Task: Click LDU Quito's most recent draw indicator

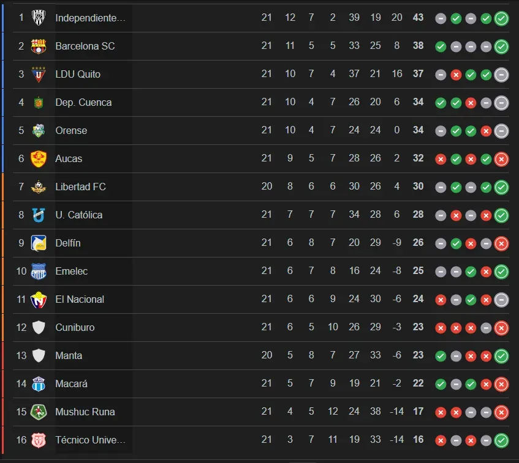Action: click(501, 75)
